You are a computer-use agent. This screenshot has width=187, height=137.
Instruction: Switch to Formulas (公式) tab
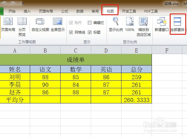64,11
